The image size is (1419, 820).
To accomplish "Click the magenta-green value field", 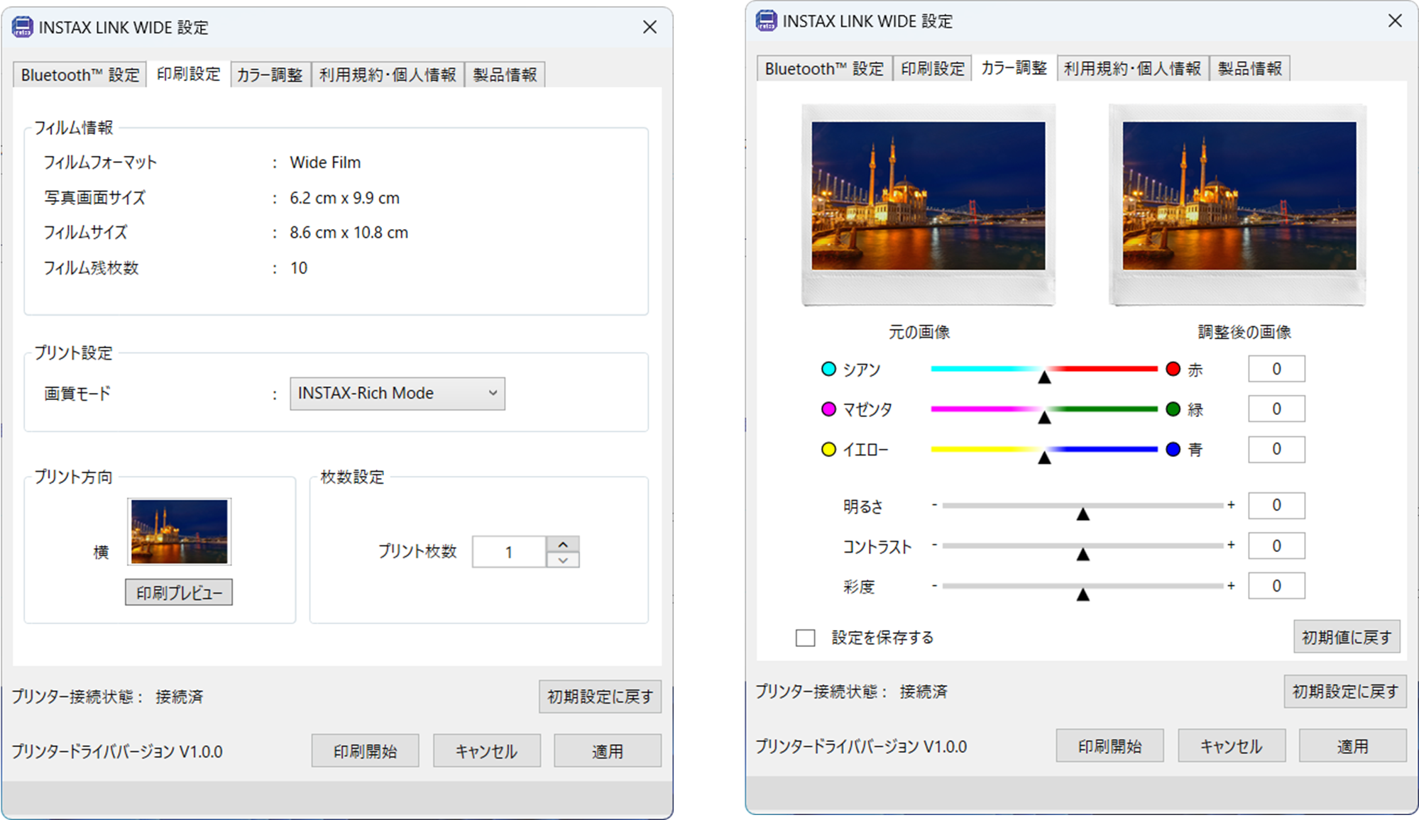I will coord(1276,409).
